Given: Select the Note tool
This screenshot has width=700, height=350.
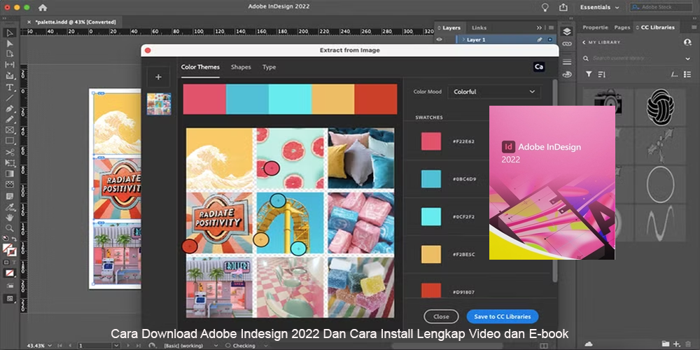Looking at the screenshot, I should [9, 195].
